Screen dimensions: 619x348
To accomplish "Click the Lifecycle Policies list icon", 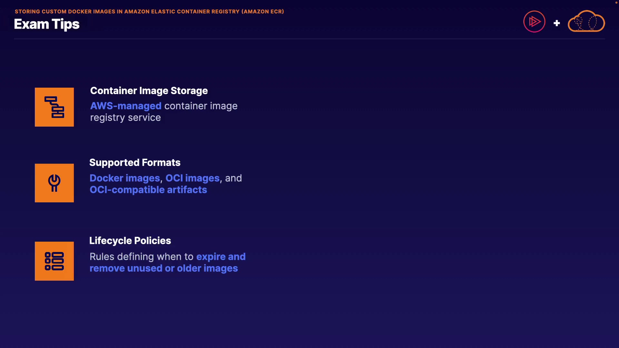I will click(54, 261).
